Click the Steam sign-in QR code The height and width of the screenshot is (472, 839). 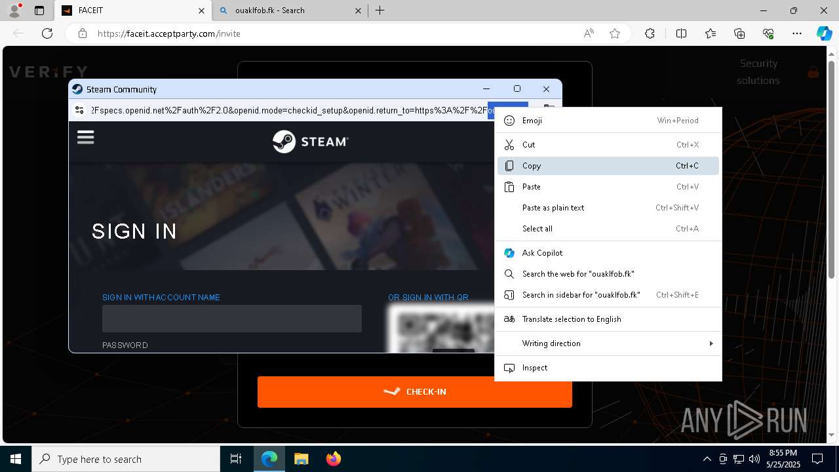tap(440, 329)
